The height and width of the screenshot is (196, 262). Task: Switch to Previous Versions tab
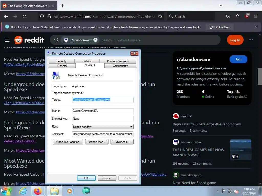[118, 61]
